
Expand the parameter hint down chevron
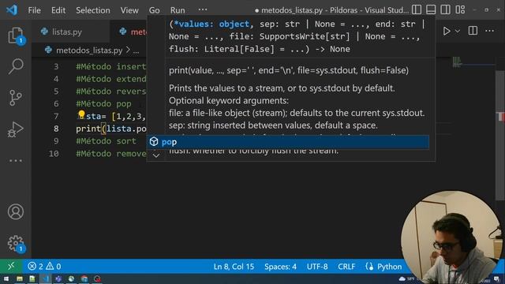(x=156, y=155)
